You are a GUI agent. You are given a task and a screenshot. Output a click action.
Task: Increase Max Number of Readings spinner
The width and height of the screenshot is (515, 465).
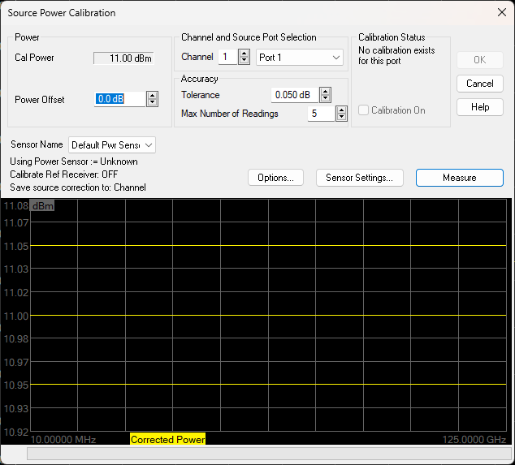pyautogui.click(x=341, y=110)
